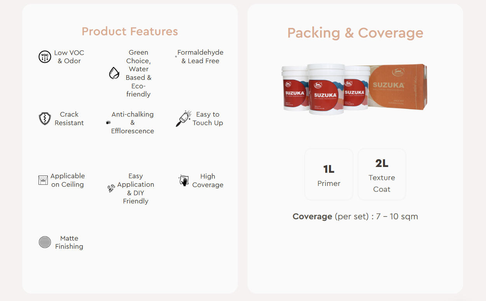
Task: Click the small Anti-chalking icon
Action: pyautogui.click(x=108, y=122)
